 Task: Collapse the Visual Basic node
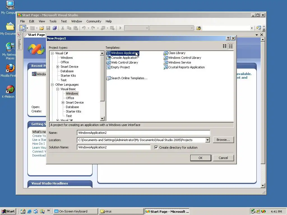click(58, 89)
